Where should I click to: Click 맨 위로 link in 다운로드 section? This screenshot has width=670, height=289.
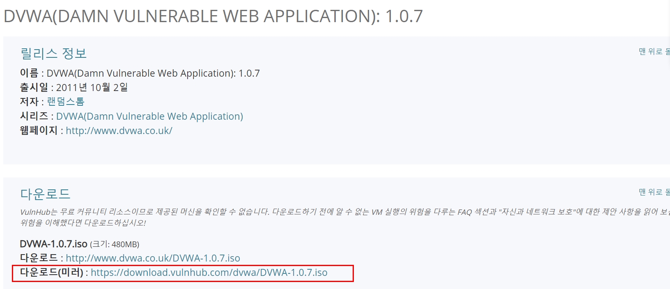[x=654, y=192]
